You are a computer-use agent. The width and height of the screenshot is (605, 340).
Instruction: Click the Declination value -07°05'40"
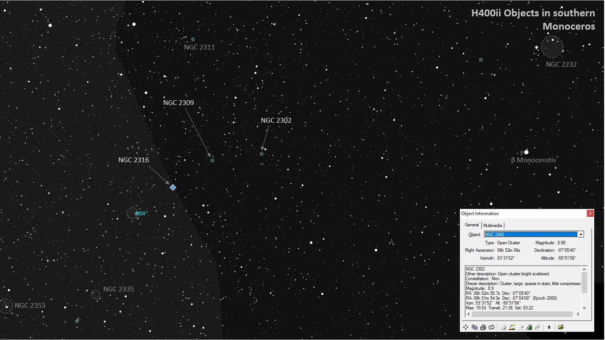tap(567, 250)
